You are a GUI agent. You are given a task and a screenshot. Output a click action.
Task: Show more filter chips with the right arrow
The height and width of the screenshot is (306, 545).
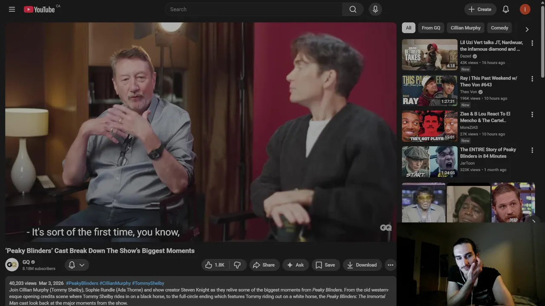(527, 29)
